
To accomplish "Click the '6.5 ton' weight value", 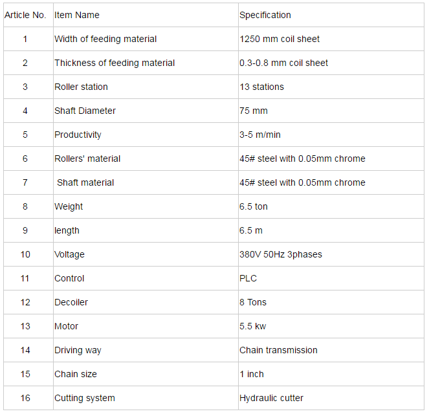I will tap(254, 206).
